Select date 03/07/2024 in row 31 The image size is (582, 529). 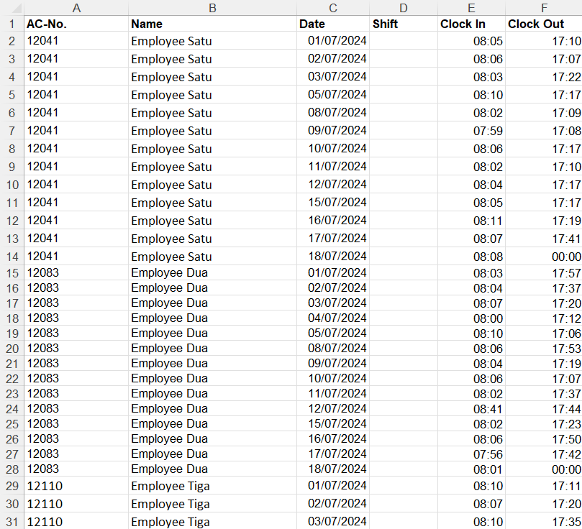[x=333, y=521]
